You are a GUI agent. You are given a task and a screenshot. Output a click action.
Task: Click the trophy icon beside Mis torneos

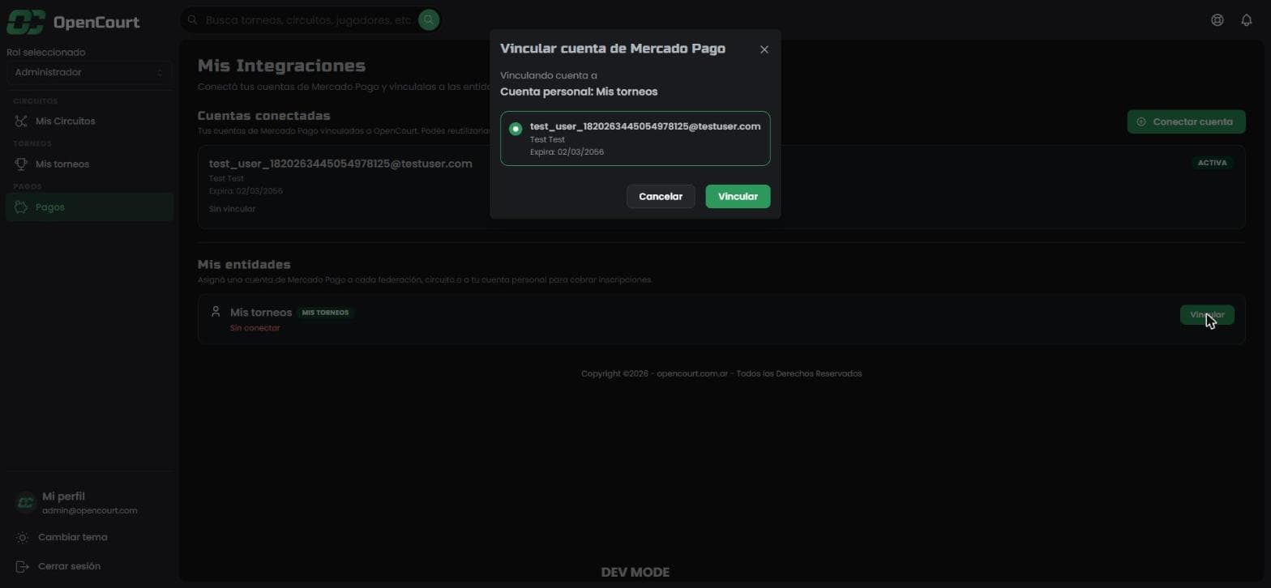[21, 164]
